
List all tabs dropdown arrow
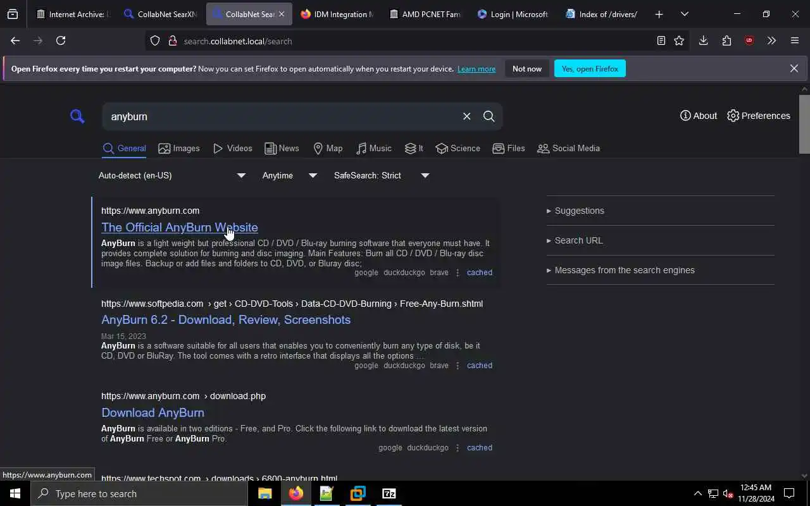pos(685,14)
